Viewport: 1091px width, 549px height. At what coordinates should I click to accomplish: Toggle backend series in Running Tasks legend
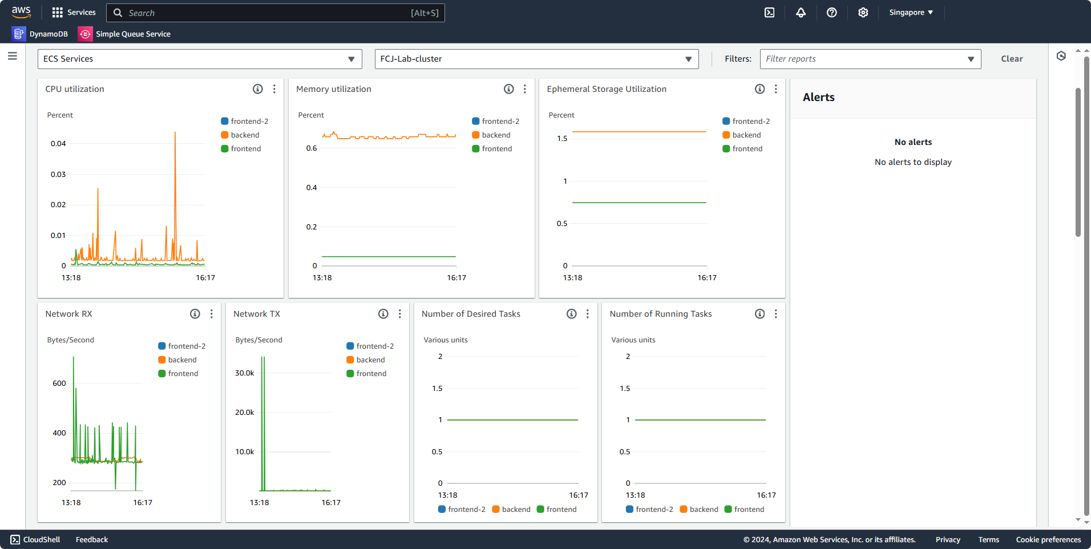pos(699,510)
